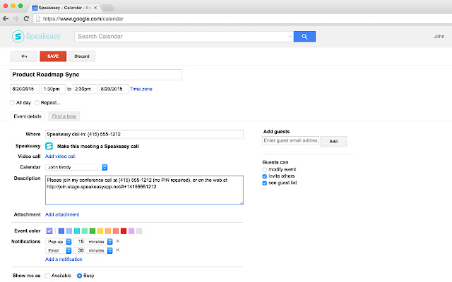Click the page icon in the address bar
Screen dimensions: 452x282
coord(37,19)
